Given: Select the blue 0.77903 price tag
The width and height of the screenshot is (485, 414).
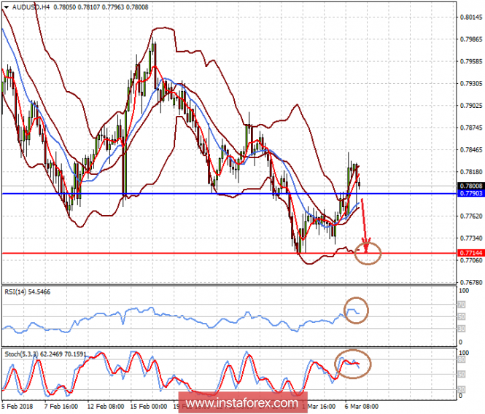Looking at the screenshot, I should click(x=470, y=194).
